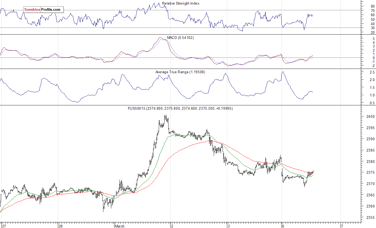Click the RSI 70 level label
This screenshot has width=376, height=228.
click(x=372, y=11)
